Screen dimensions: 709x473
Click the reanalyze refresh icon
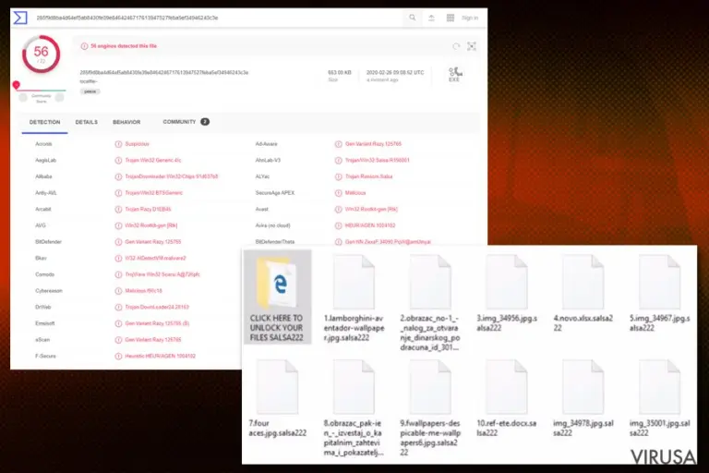pos(456,46)
